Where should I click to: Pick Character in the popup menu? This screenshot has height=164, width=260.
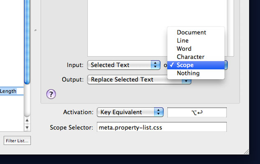(x=190, y=57)
